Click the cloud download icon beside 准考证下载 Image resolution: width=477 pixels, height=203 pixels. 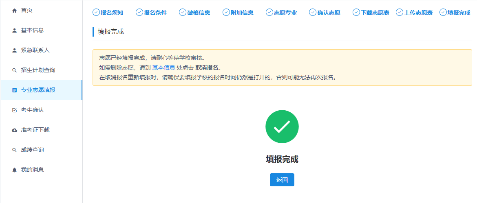(x=15, y=130)
